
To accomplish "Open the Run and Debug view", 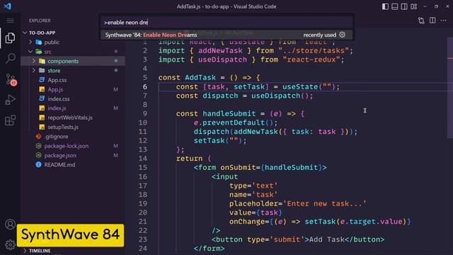I will tap(10, 100).
